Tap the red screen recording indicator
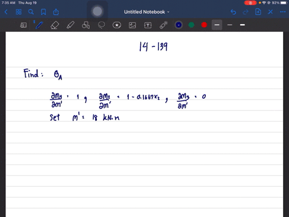289x217 pixels. pyautogui.click(x=250, y=3)
